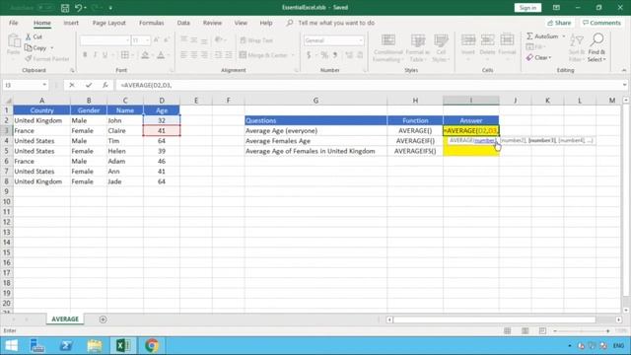This screenshot has width=631, height=355.
Task: Switch to the Page Layout tab
Action: click(x=109, y=23)
